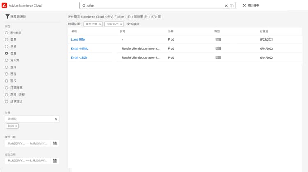Select the 區段 radio button
The width and height of the screenshot is (308, 172).
[x=7, y=81]
